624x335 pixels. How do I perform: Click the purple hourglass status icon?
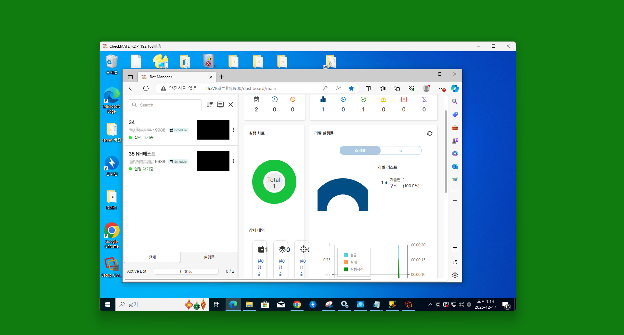tap(424, 99)
